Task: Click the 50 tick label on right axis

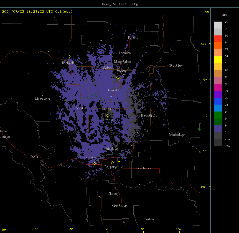Action: pyautogui.click(x=205, y=79)
